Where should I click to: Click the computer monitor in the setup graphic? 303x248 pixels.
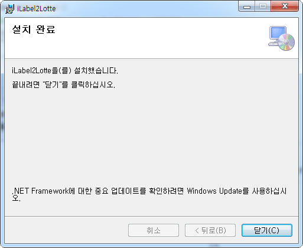pos(278,34)
